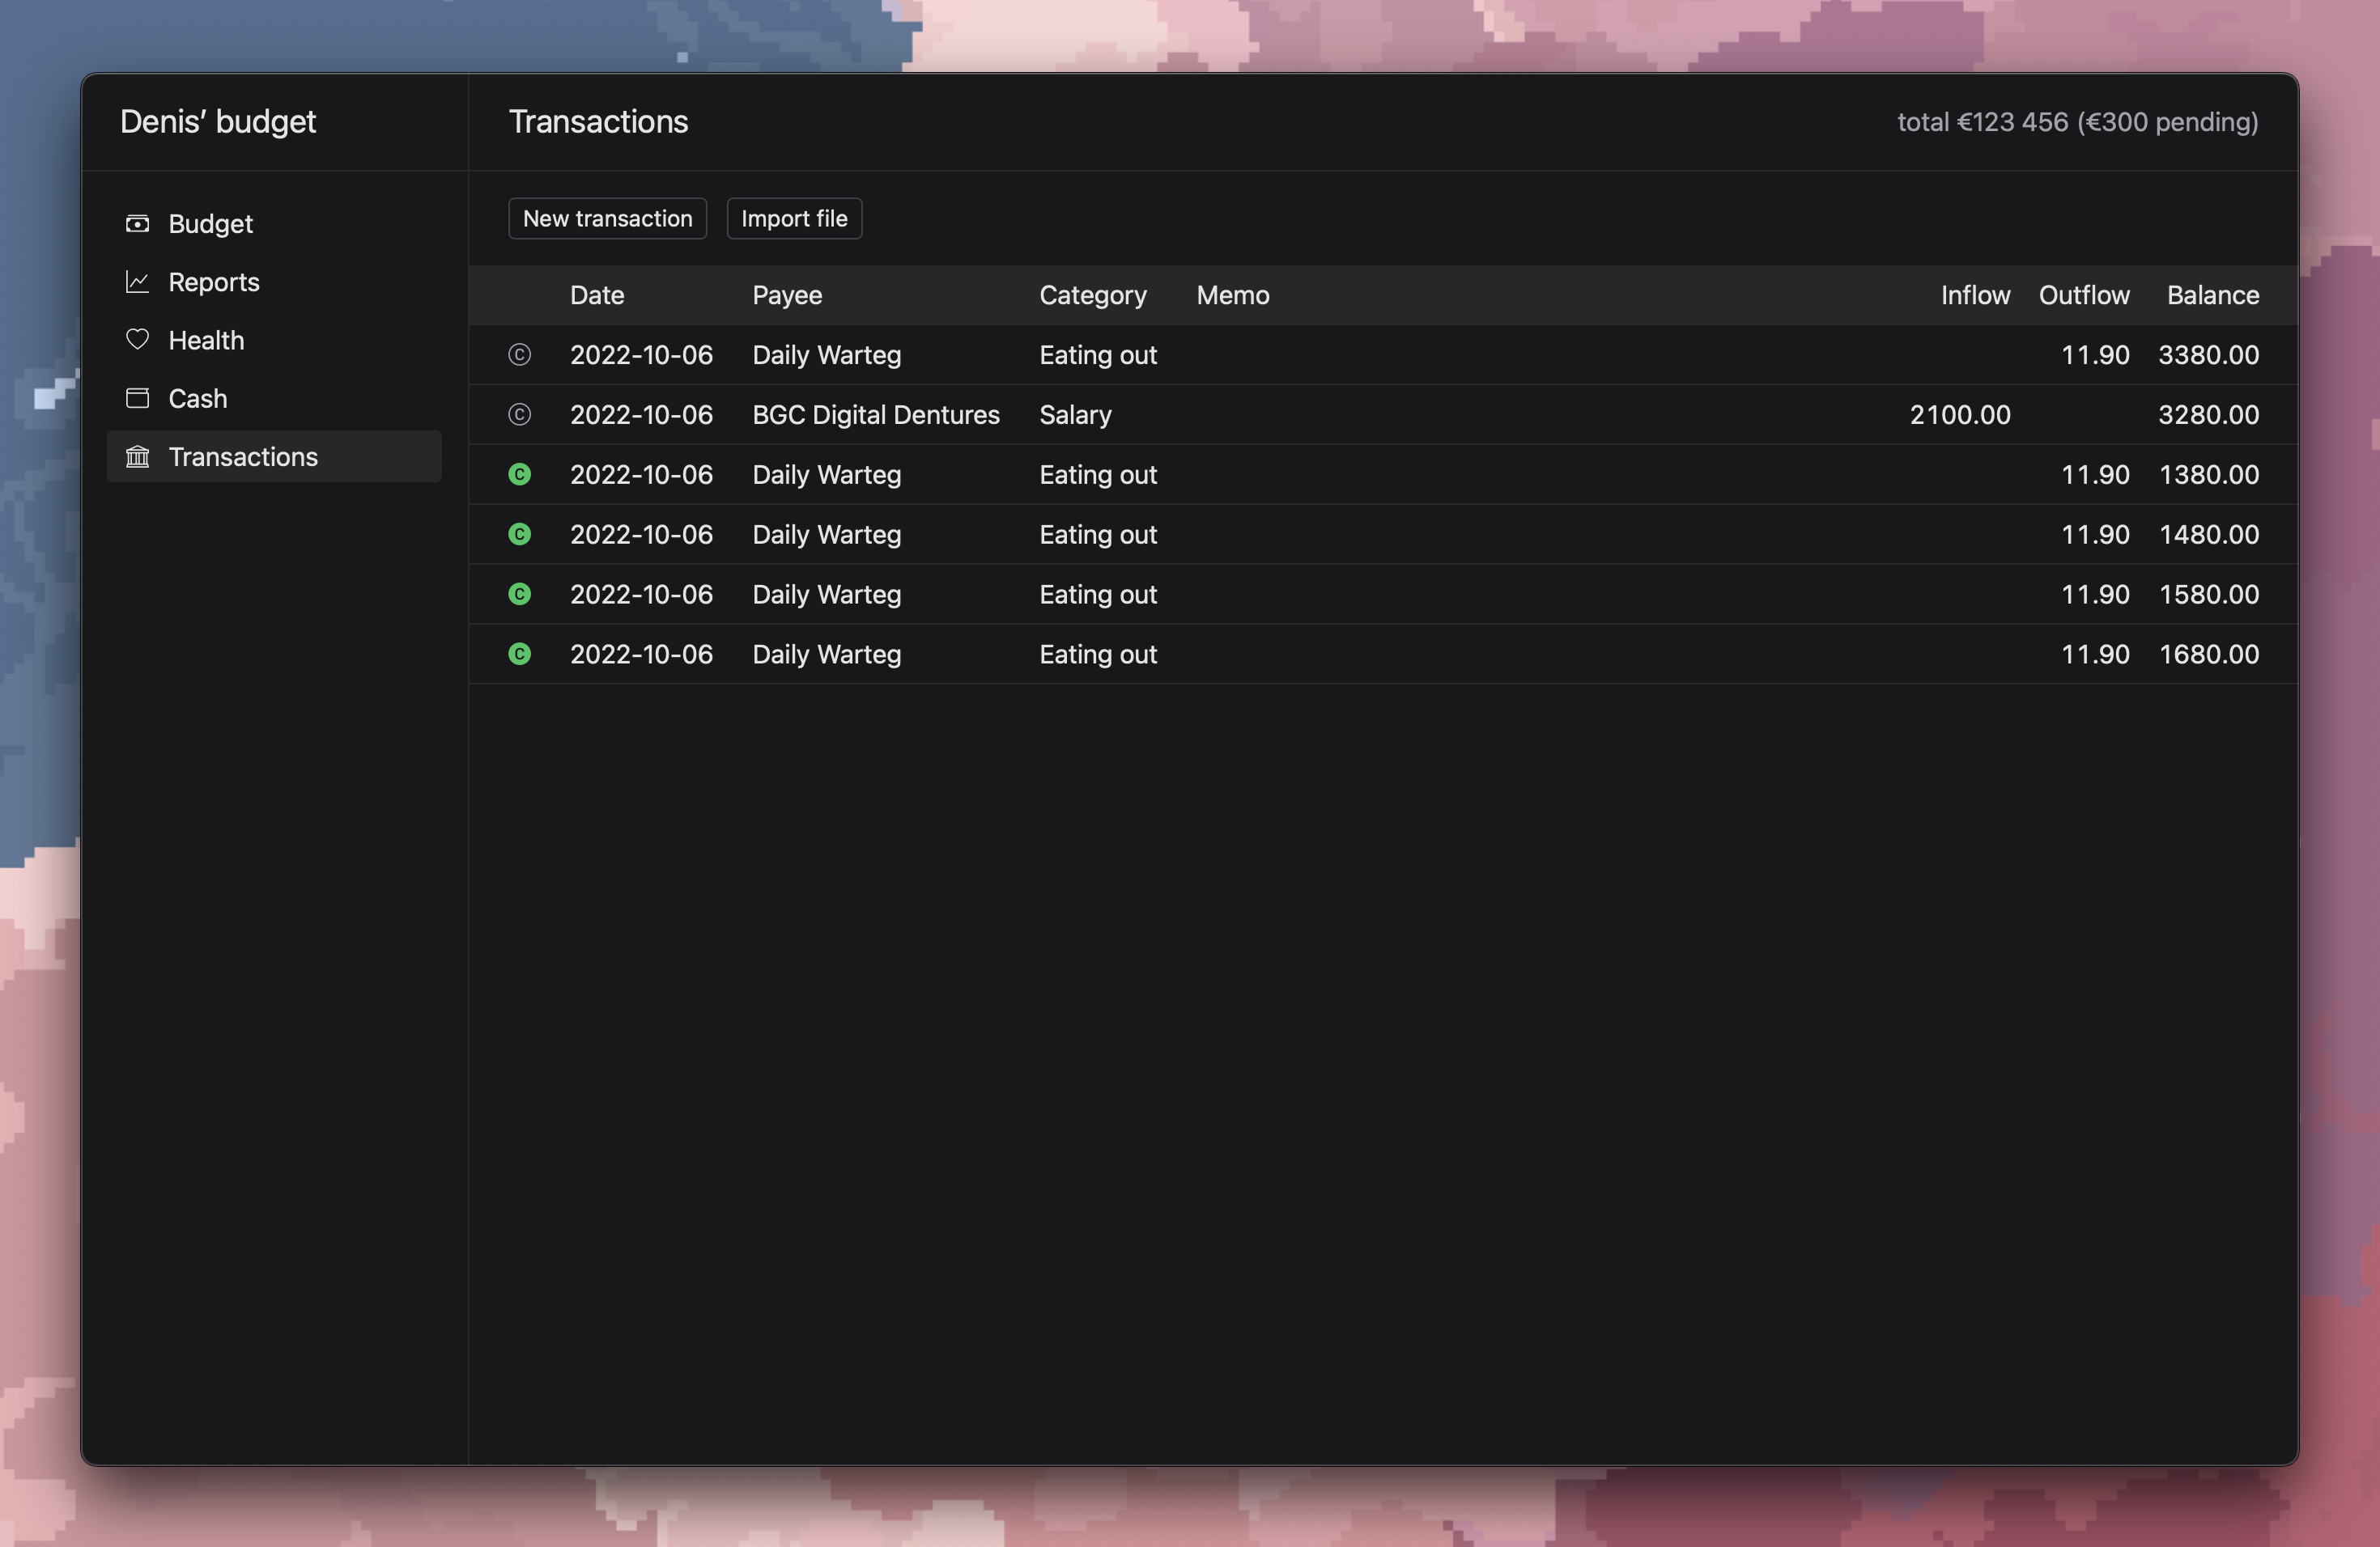Toggle green cleared icon on 1480.00 row
2380x1547 pixels.
[x=519, y=535]
